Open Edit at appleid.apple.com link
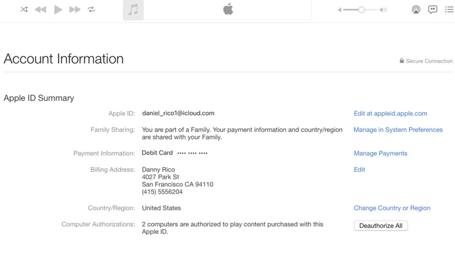The image size is (455, 255). coord(390,114)
